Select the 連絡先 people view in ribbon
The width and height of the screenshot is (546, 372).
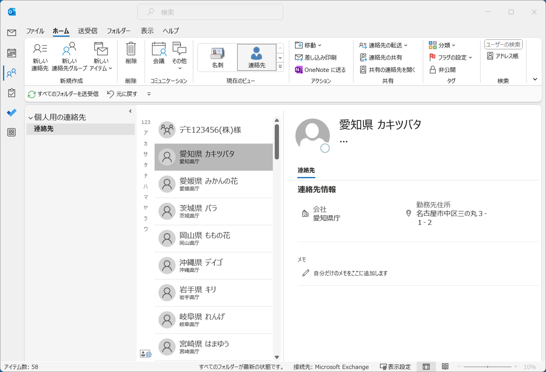coord(256,57)
